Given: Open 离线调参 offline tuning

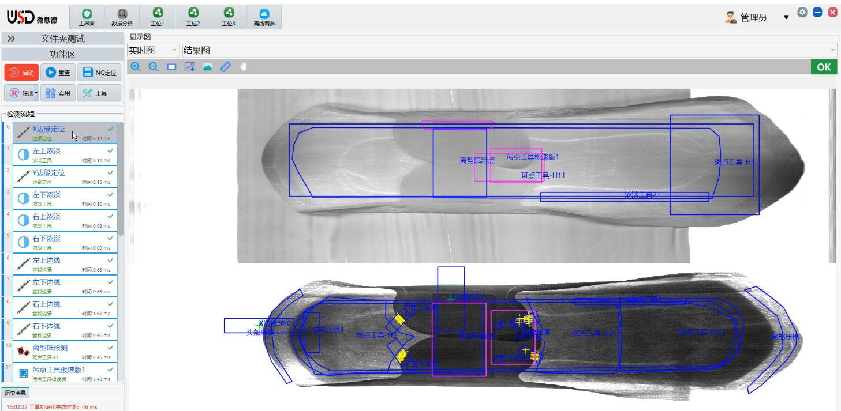Looking at the screenshot, I should 264,17.
